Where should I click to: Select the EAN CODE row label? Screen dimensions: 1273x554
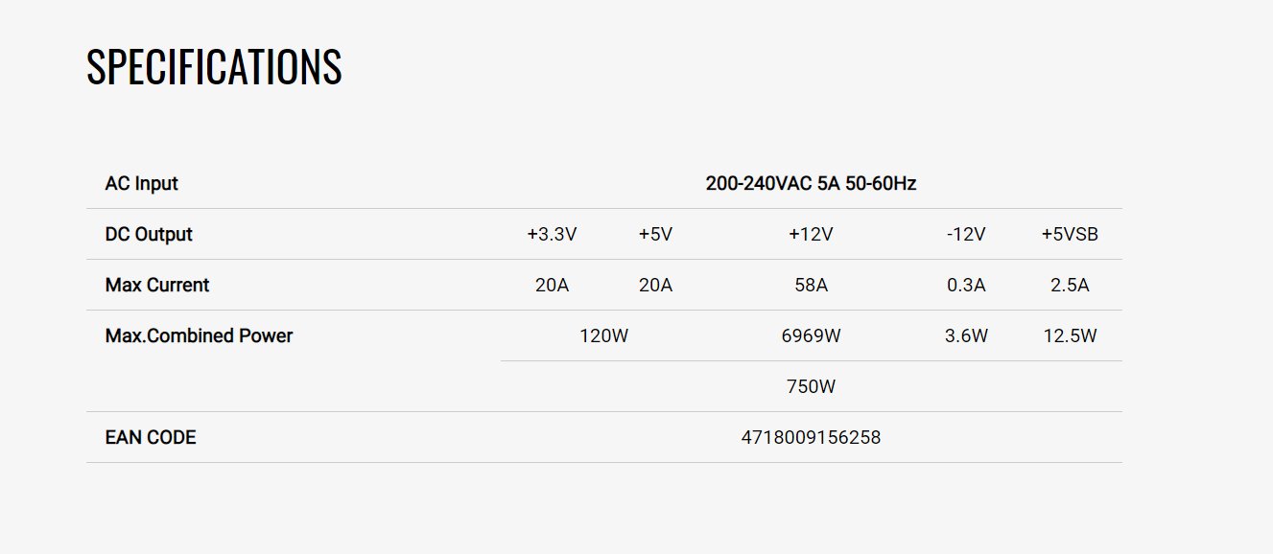tap(151, 437)
